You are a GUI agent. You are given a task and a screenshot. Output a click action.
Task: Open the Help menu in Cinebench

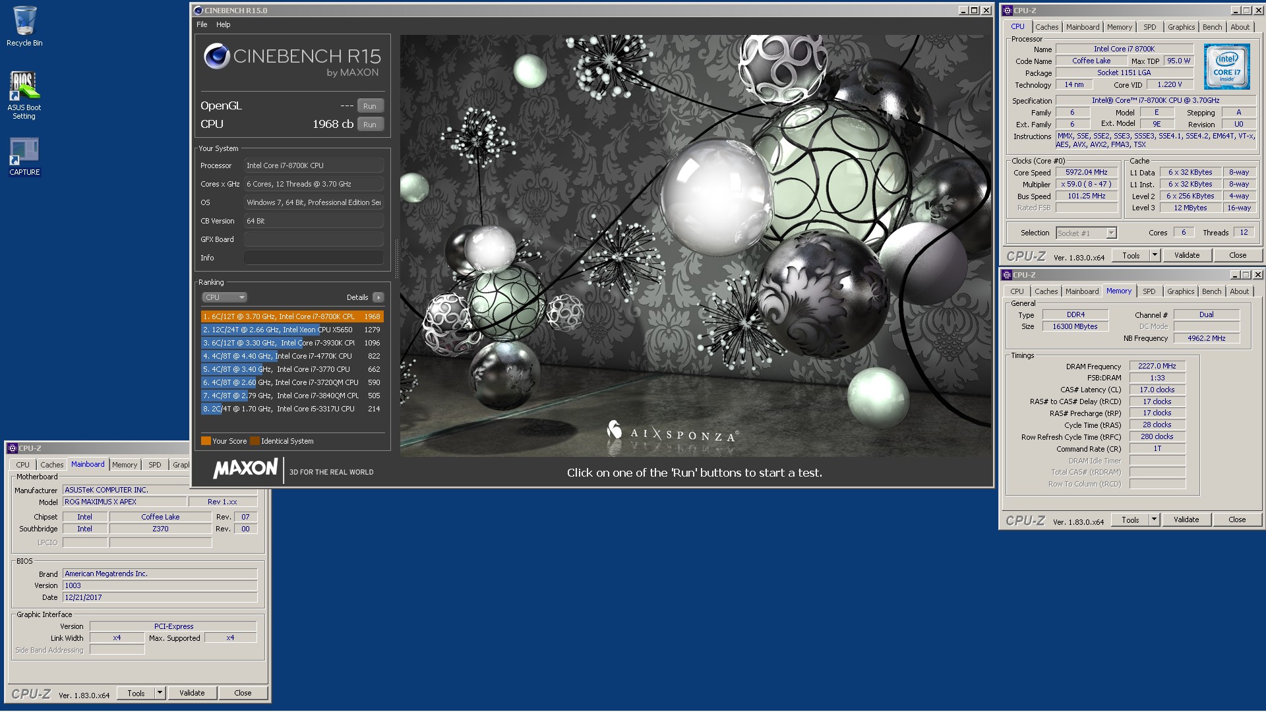click(x=224, y=24)
